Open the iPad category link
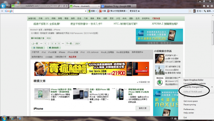 point(44,52)
